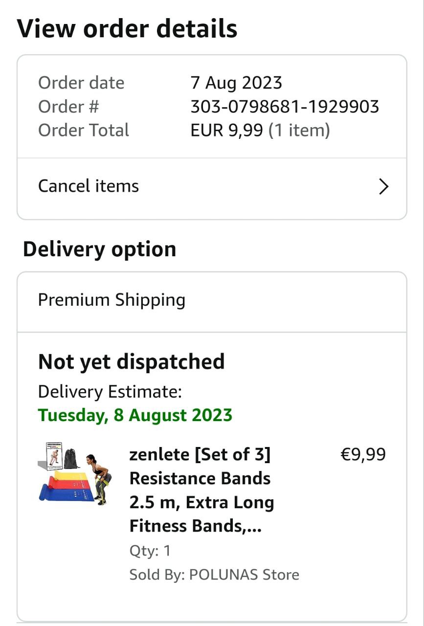Click the EUR 9,99 order total value
Image resolution: width=424 pixels, height=626 pixels.
226,131
